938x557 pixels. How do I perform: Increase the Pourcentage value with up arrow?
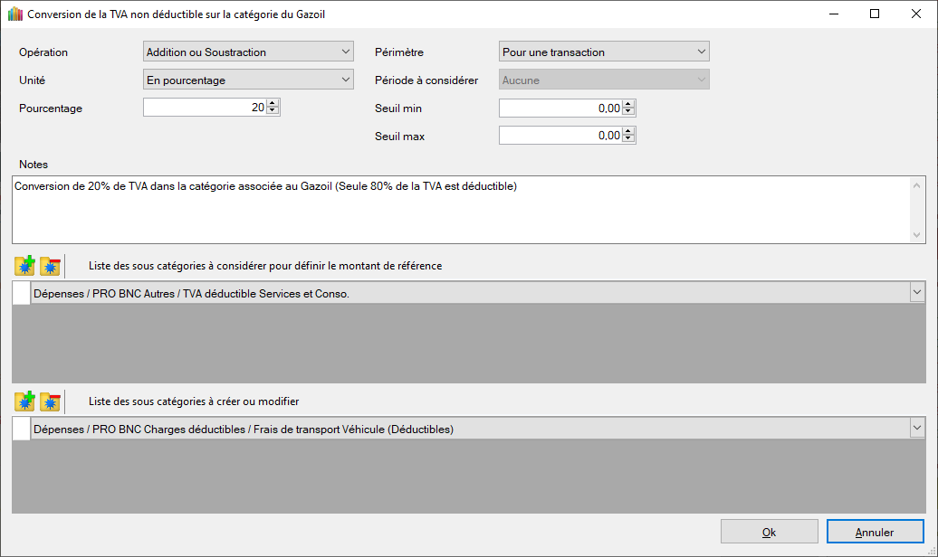pos(273,104)
